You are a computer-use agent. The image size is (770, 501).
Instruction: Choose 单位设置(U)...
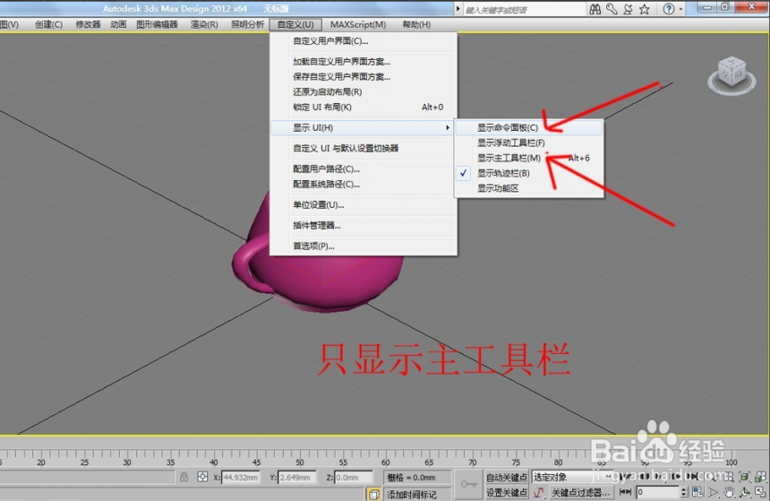(x=364, y=205)
